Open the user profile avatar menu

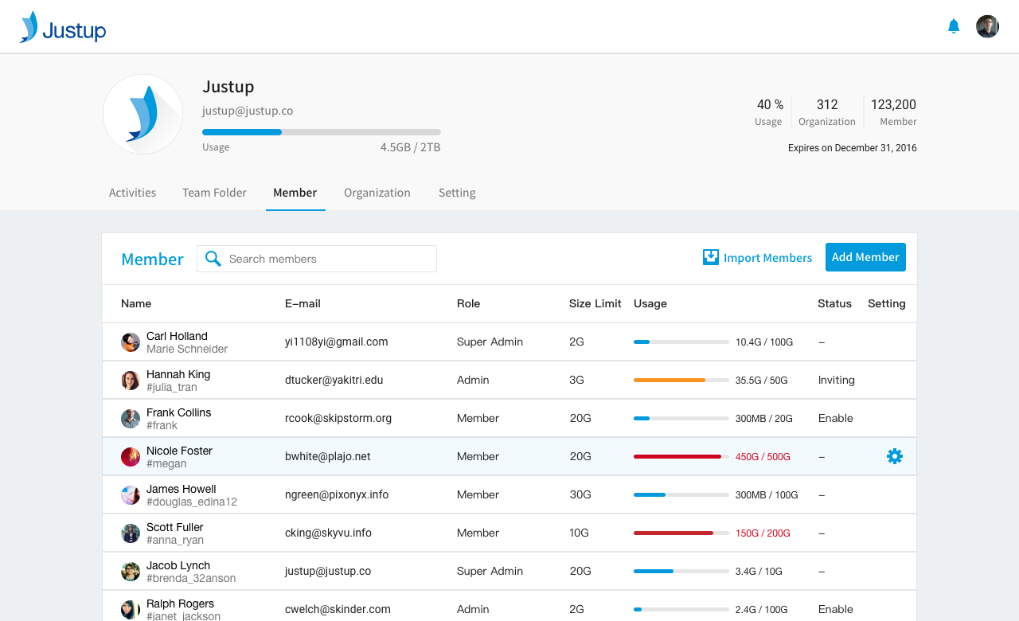click(987, 26)
